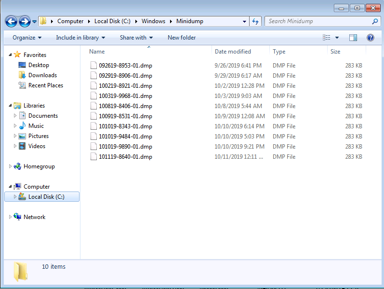Click the Favorites star icon
384x289 pixels.
tap(17, 54)
